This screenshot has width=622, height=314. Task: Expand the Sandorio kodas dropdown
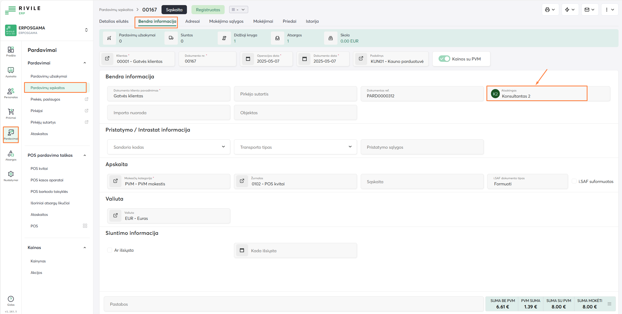[x=223, y=147]
